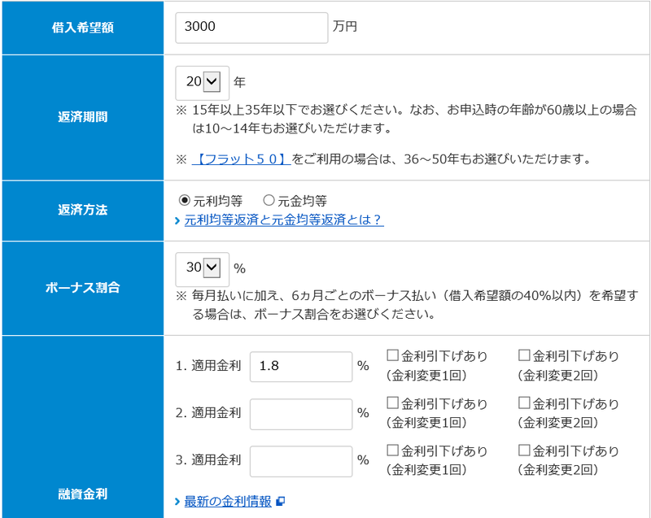Check 金利引下げあり (金利変更2回) for rate 3
The height and width of the screenshot is (518, 651).
click(x=524, y=450)
